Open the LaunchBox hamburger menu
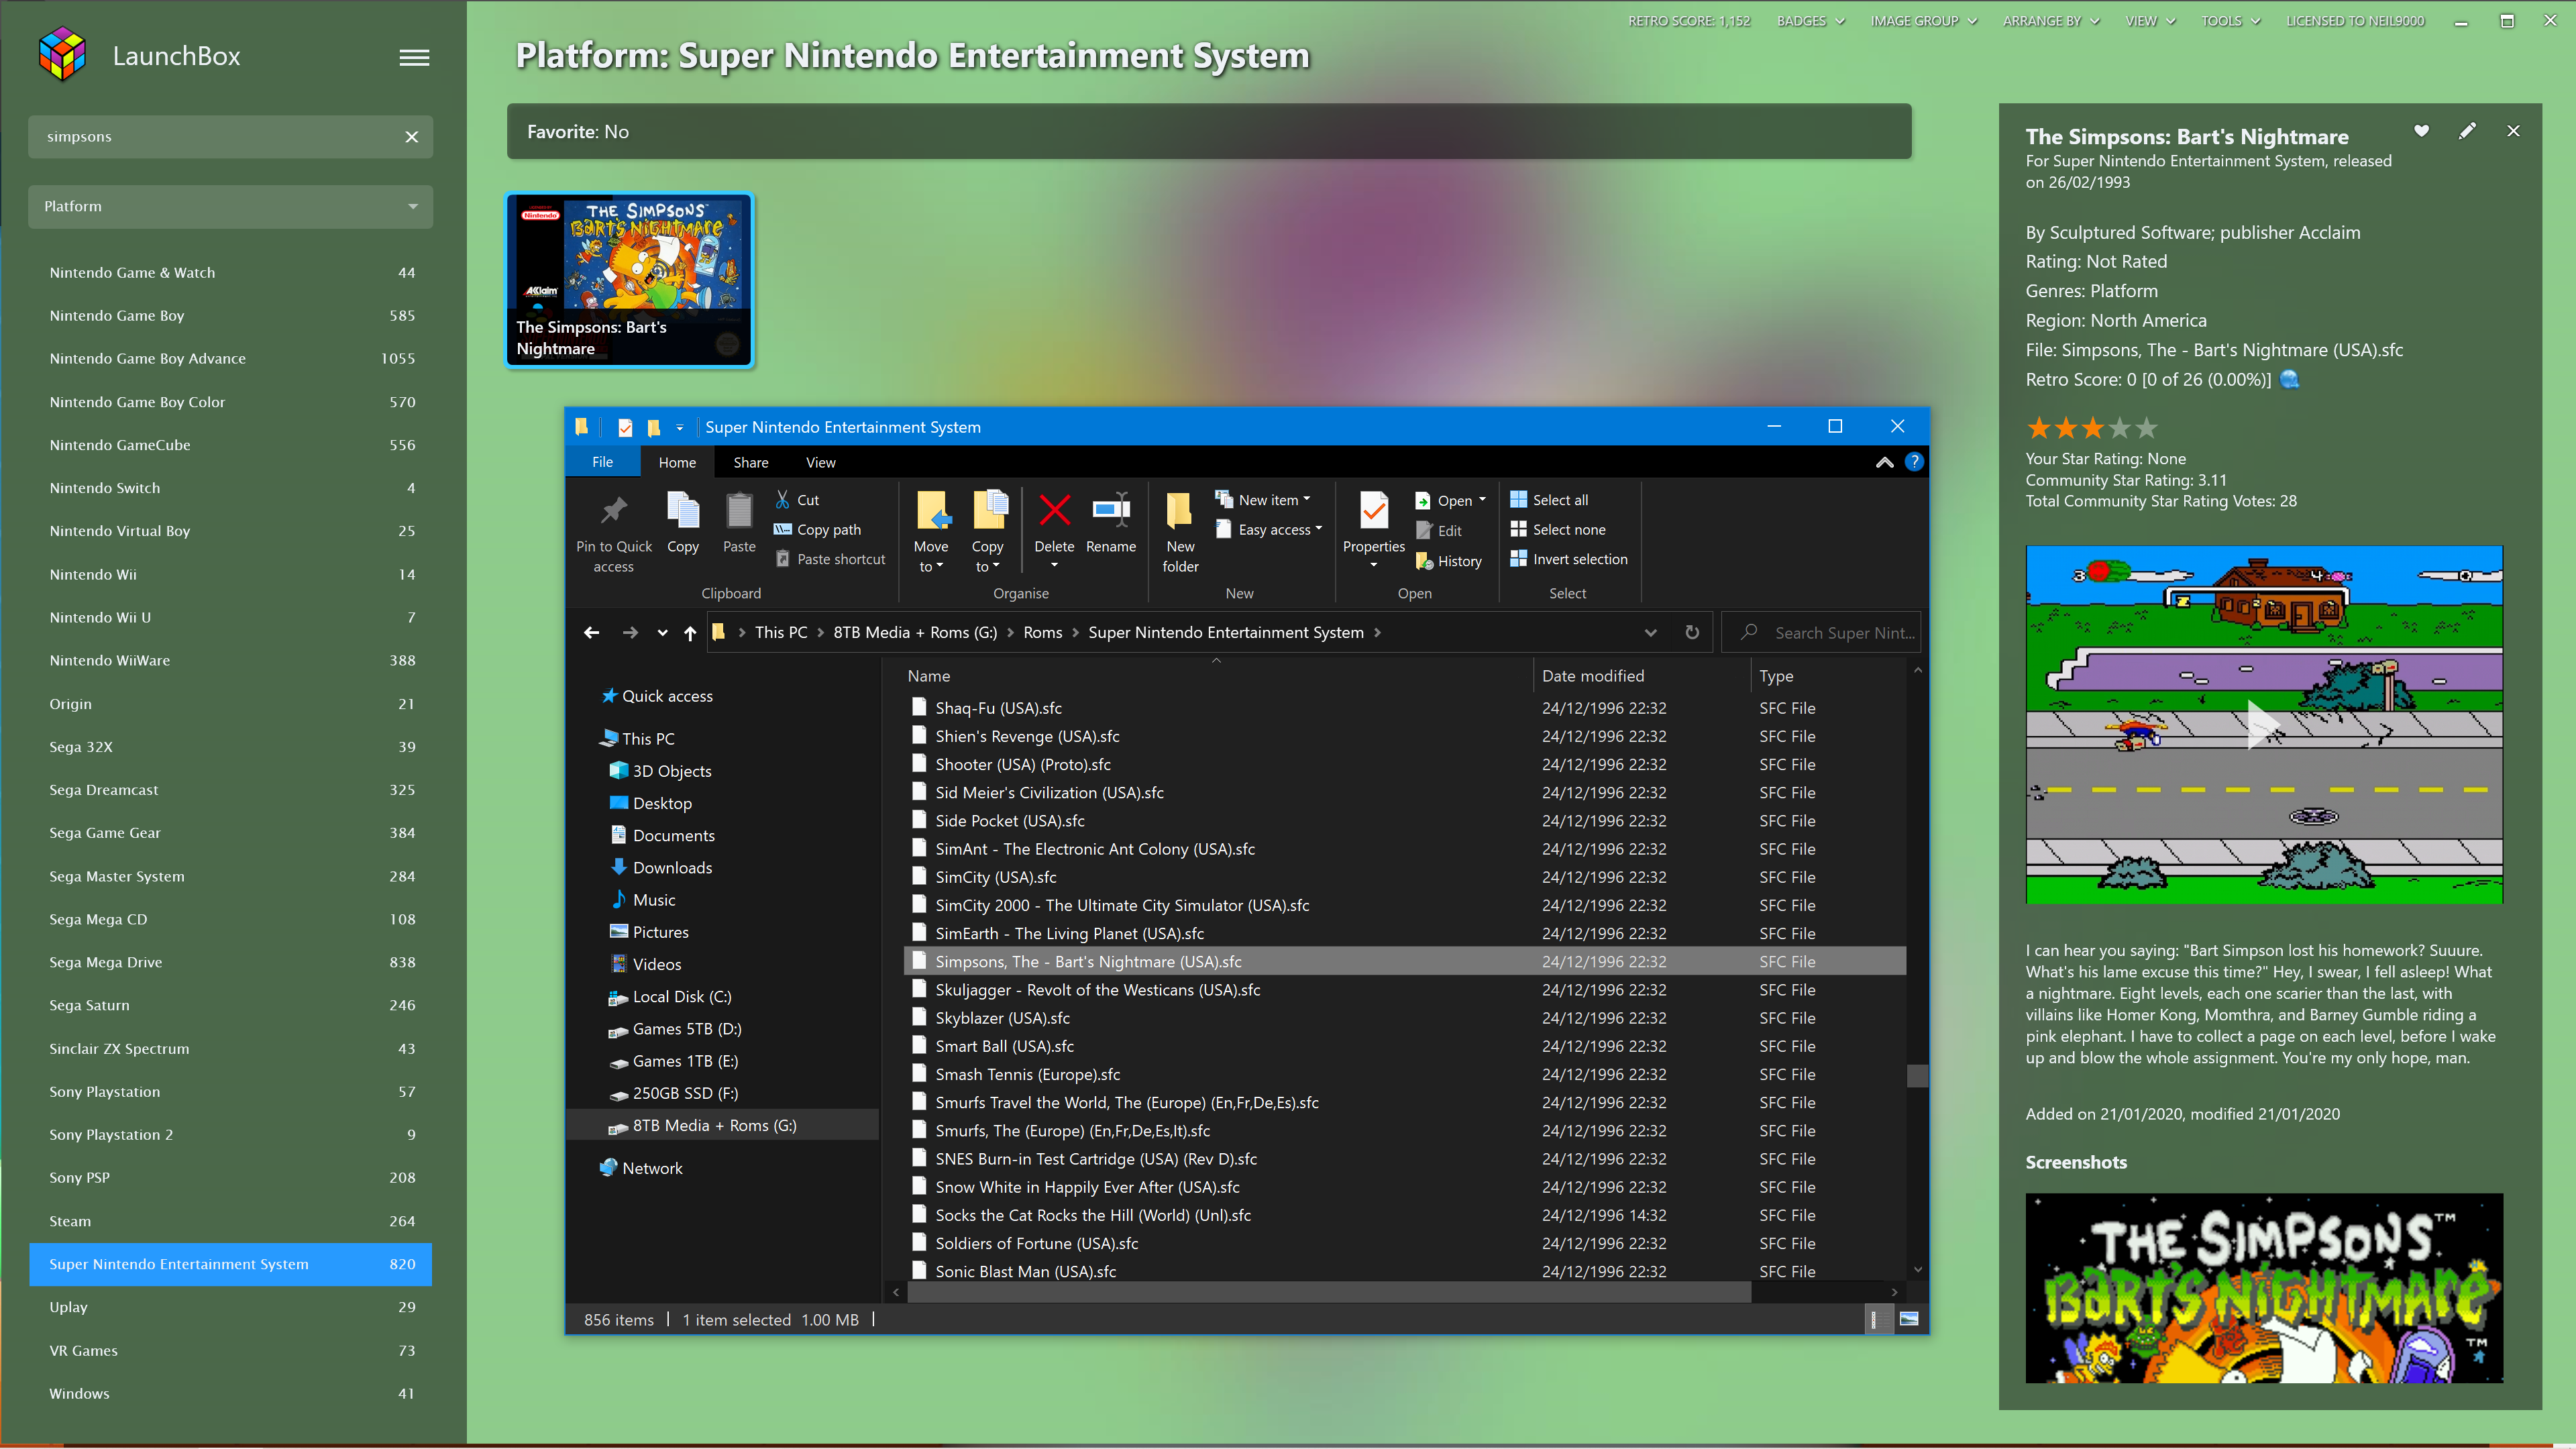2576x1449 pixels. pos(414,58)
